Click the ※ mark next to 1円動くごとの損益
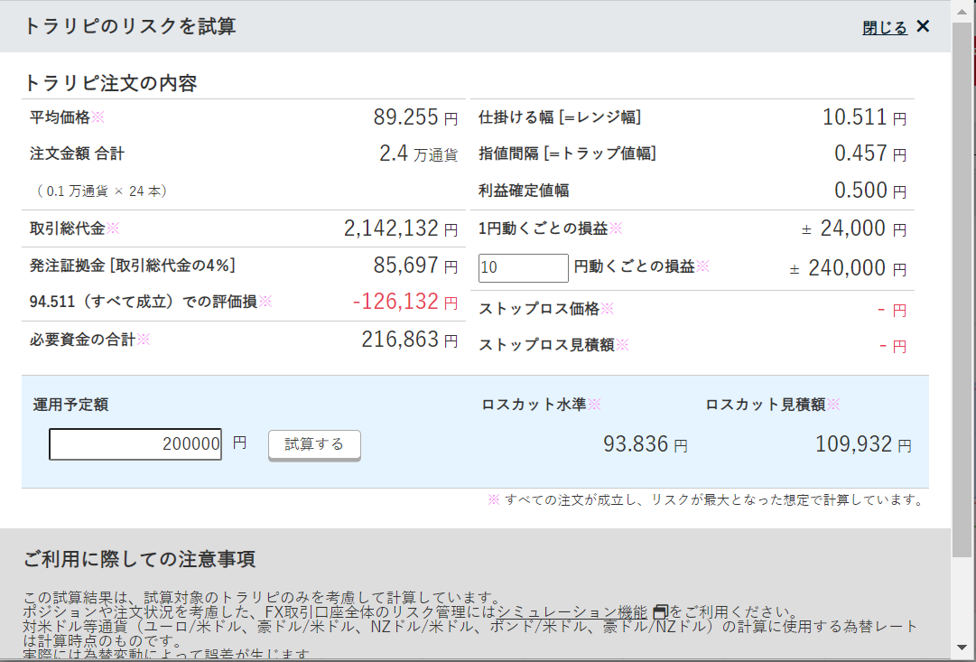Screen dimensions: 976x662 point(616,228)
